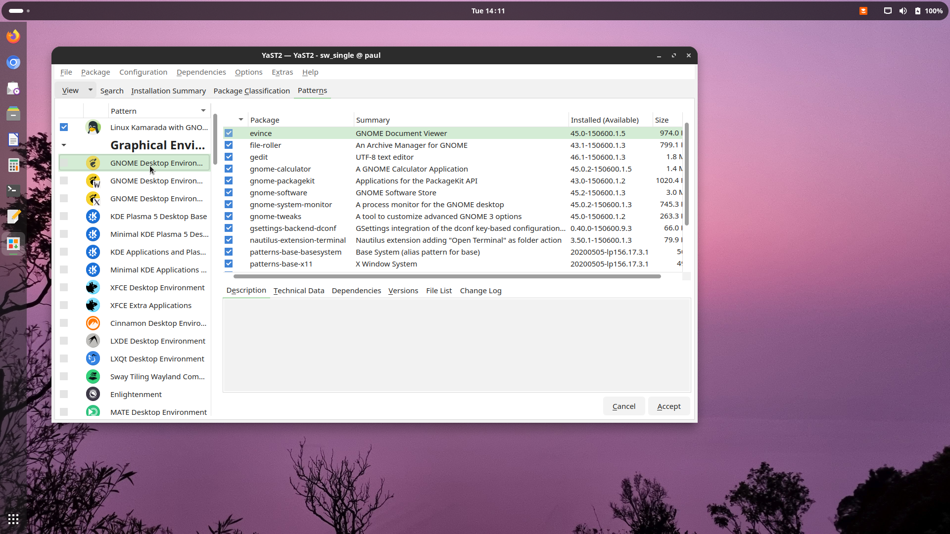Screen dimensions: 950x534
Task: Open the Options menu
Action: click(248, 72)
